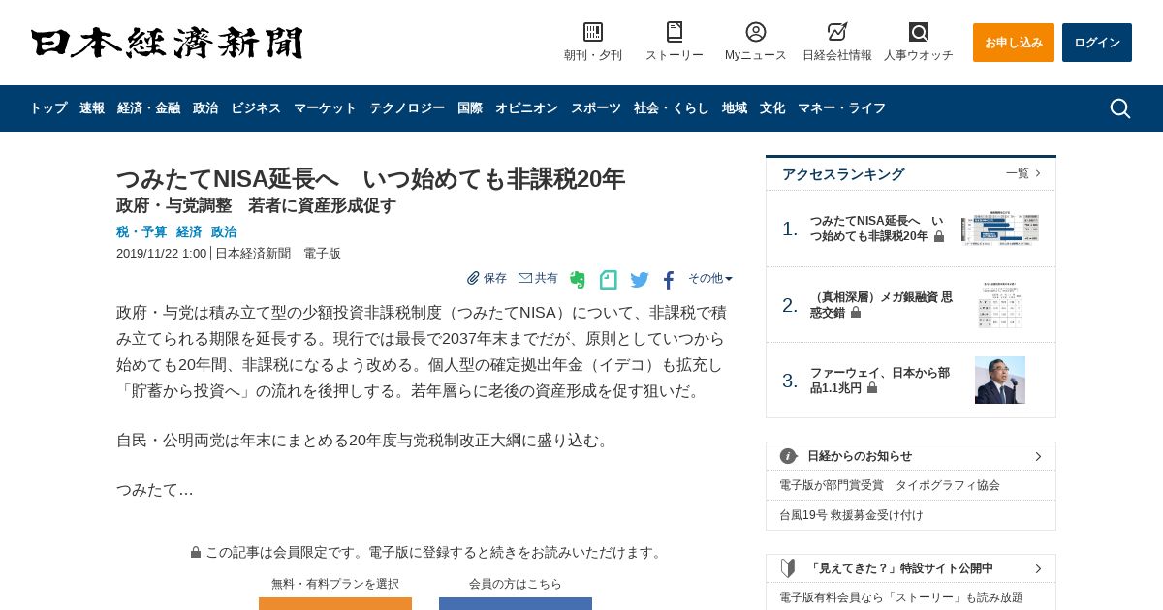
Task: Open the 朝刊・夕刊 newspaper icon
Action: [593, 32]
